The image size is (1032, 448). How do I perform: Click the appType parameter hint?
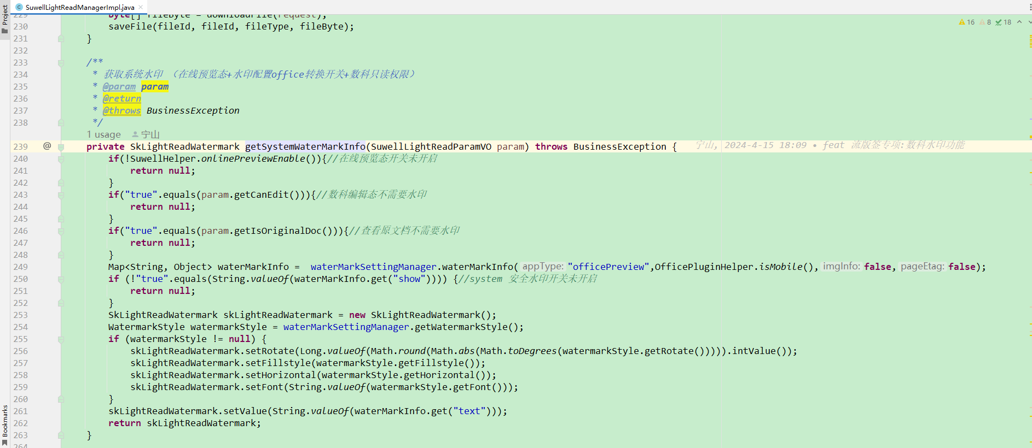pyautogui.click(x=542, y=267)
